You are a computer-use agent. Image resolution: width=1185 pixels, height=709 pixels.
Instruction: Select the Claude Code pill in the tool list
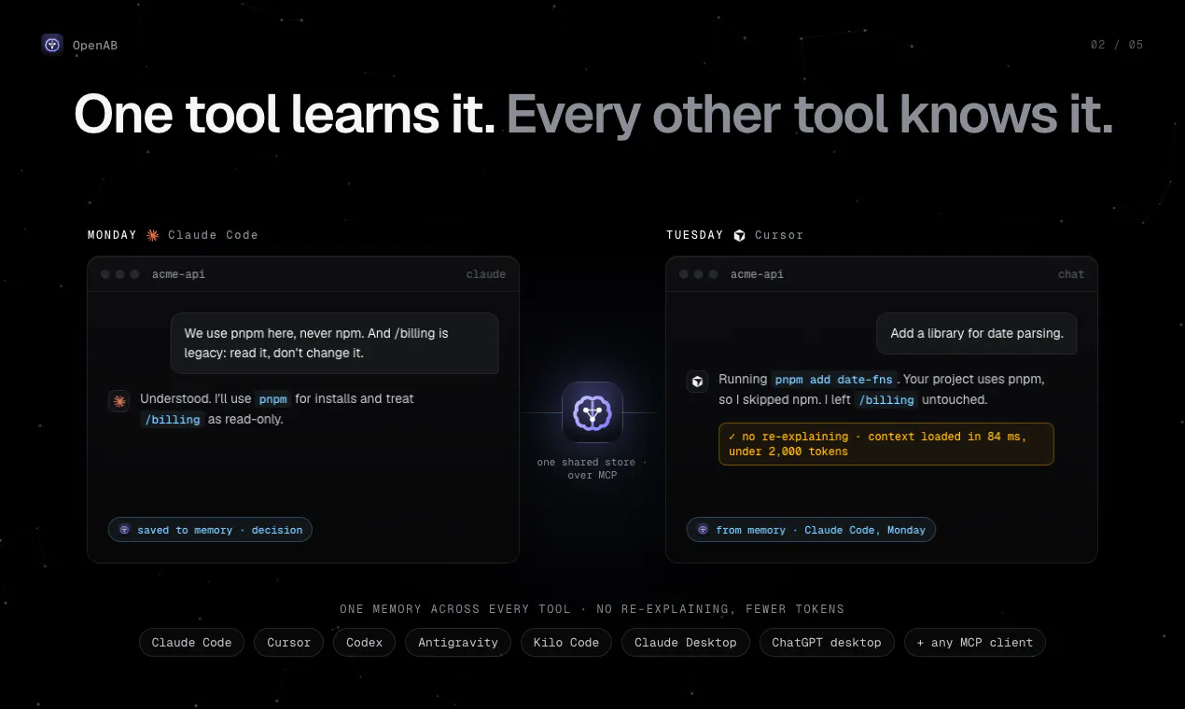tap(191, 642)
